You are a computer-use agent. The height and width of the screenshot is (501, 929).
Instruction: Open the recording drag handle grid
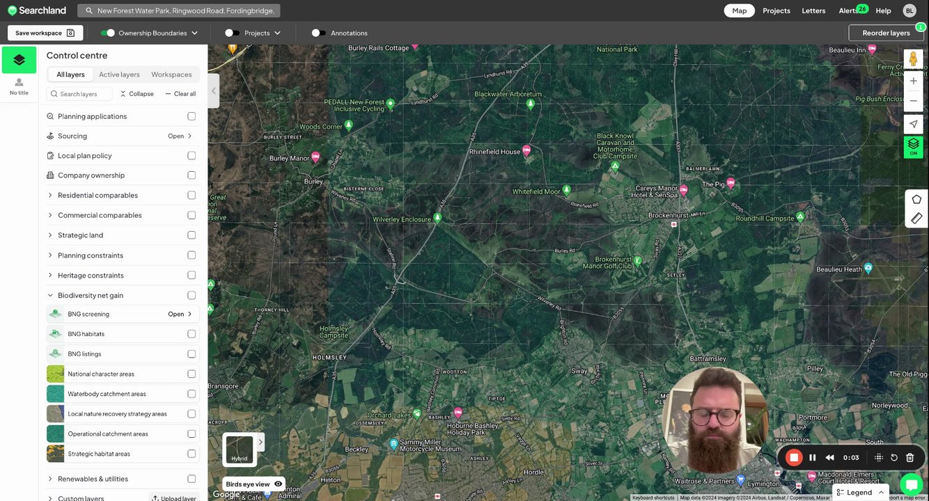[878, 458]
